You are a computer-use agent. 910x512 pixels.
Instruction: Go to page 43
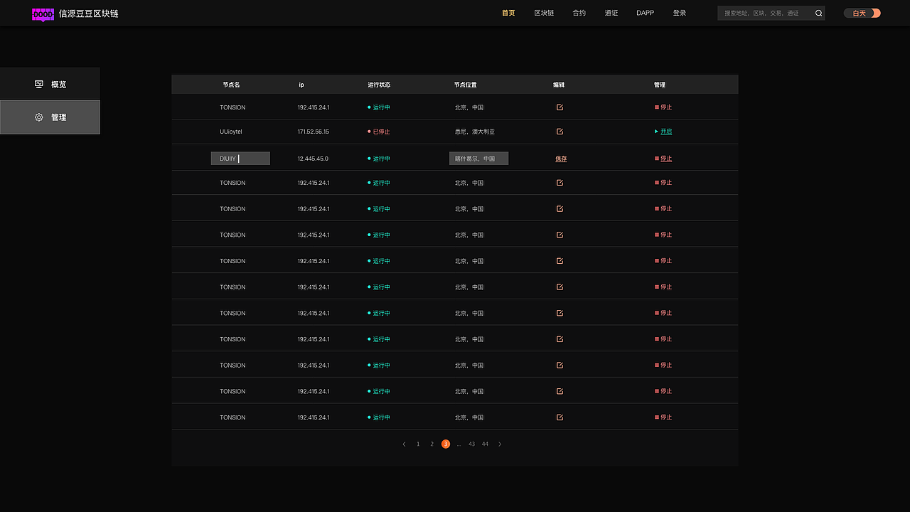pyautogui.click(x=471, y=444)
